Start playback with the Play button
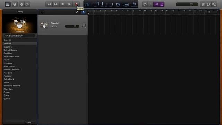Viewport: 222px width, 125px height. 69,4
